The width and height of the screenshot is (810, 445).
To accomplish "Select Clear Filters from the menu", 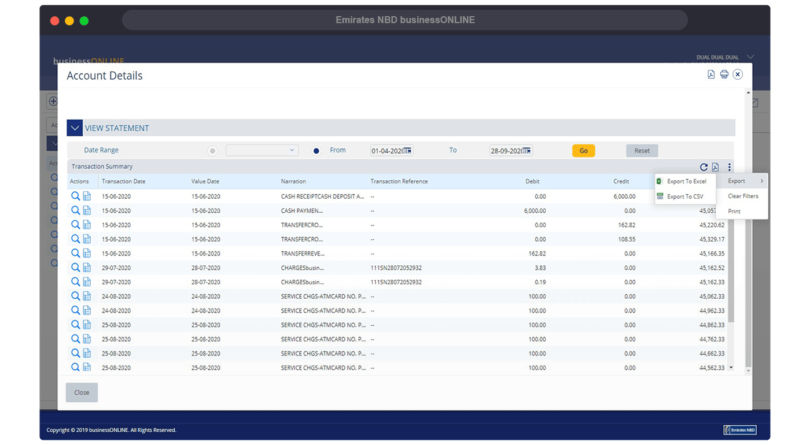I will pos(743,196).
